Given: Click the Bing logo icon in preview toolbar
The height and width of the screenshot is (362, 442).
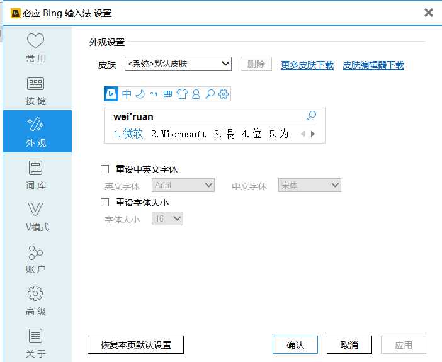Looking at the screenshot, I should point(111,94).
